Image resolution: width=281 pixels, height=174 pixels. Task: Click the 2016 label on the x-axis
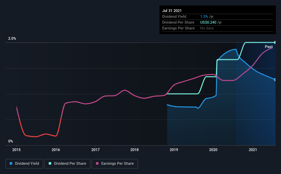coord(56,150)
